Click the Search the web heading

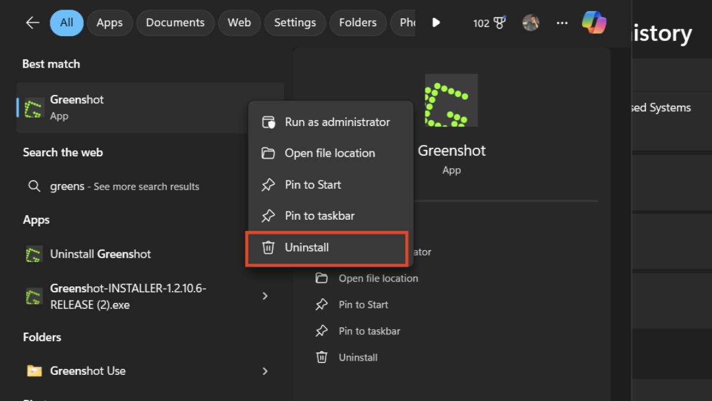click(x=63, y=152)
